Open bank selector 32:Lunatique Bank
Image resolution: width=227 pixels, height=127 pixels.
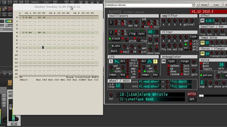[152, 99]
